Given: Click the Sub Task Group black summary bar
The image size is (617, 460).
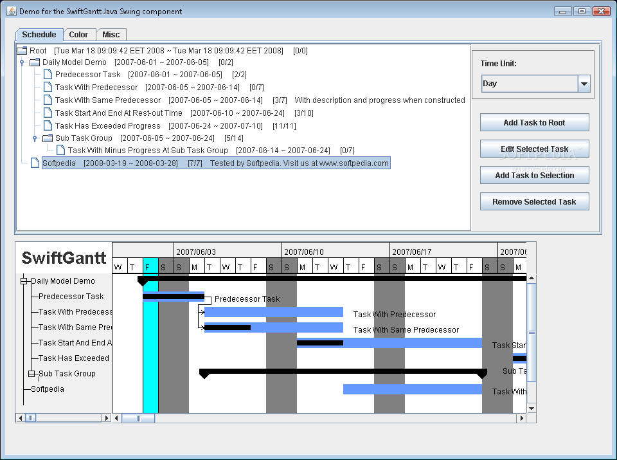Looking at the screenshot, I should coord(343,371).
